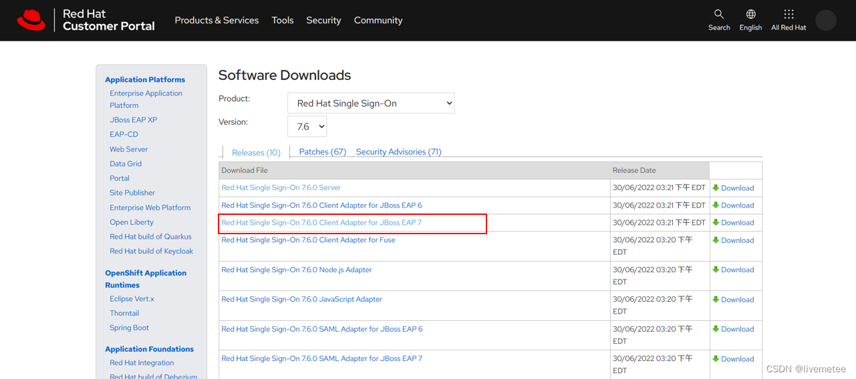The image size is (856, 379).
Task: Open Spring Boot sidebar link
Action: click(x=130, y=328)
